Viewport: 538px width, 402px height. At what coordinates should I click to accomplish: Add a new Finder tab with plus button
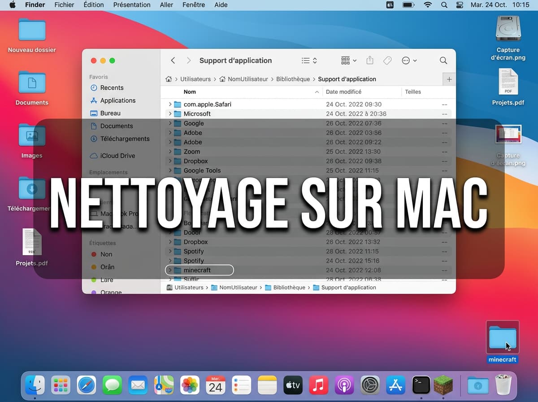pos(449,79)
